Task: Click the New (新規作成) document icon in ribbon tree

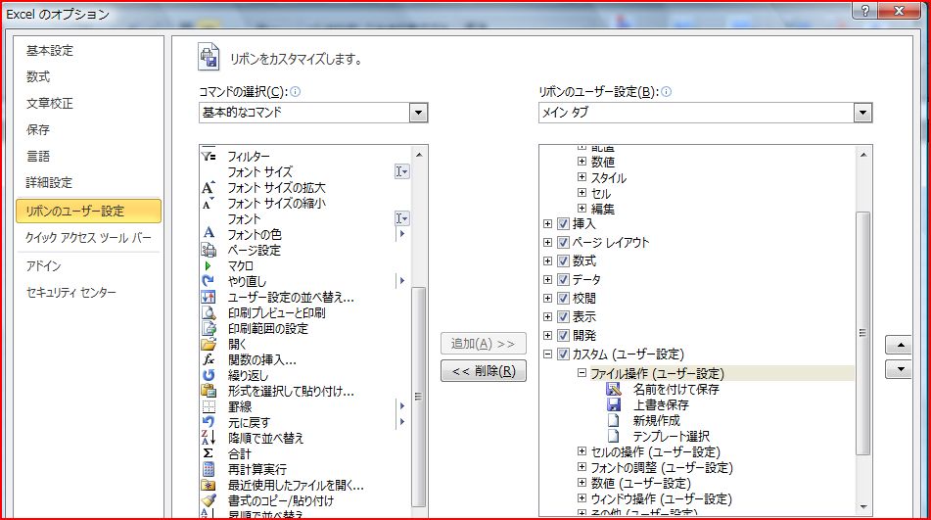Action: (614, 420)
